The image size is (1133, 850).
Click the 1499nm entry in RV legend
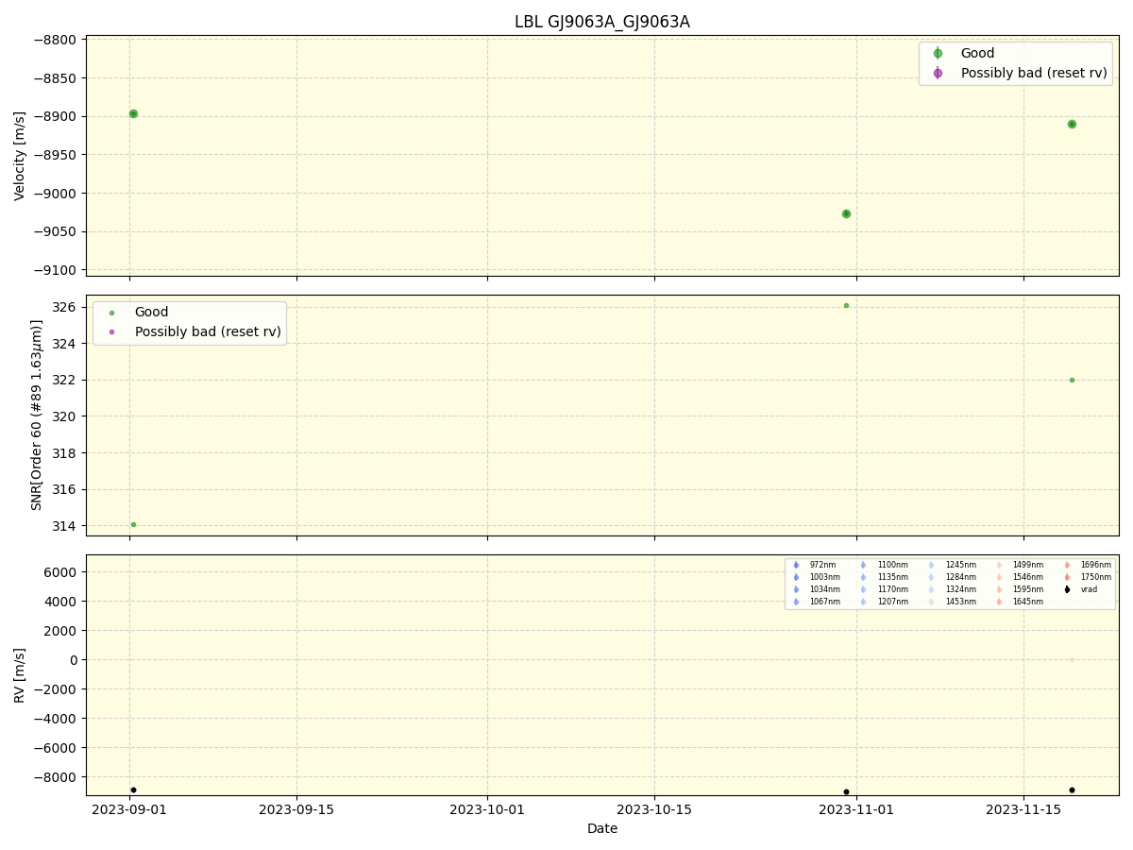1028,565
